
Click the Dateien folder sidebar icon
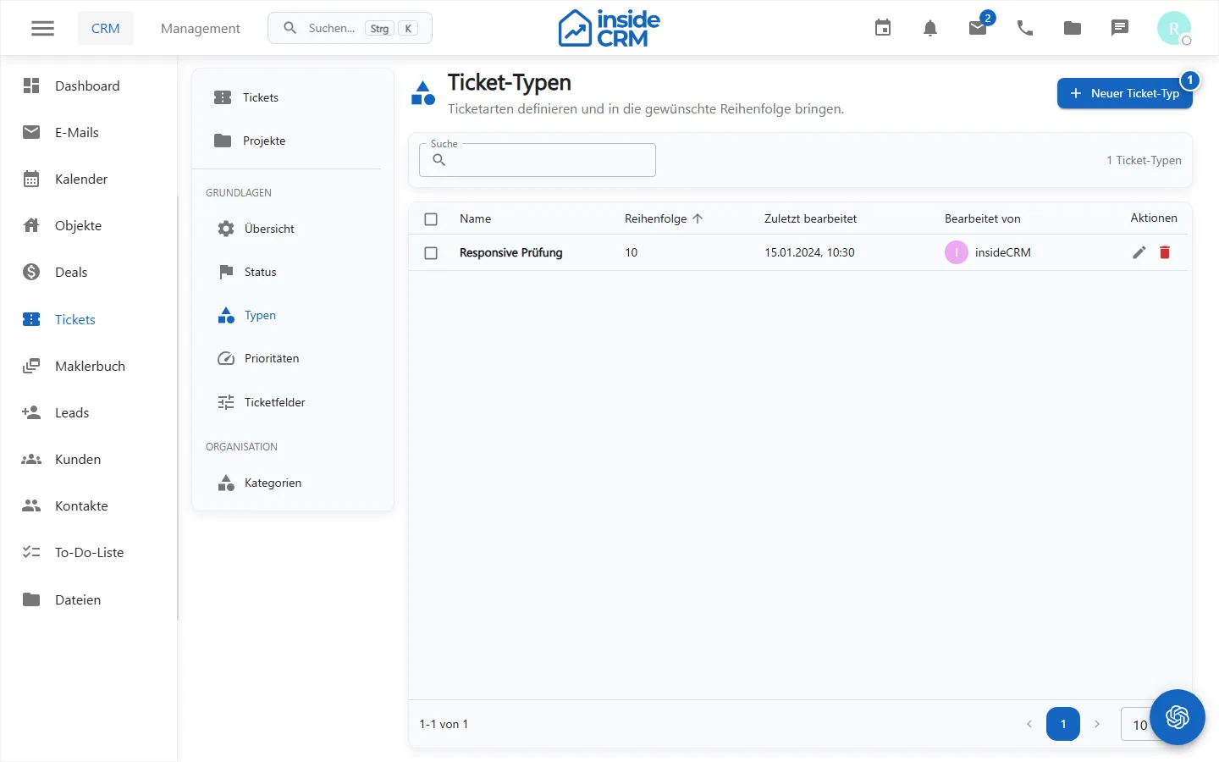31,599
